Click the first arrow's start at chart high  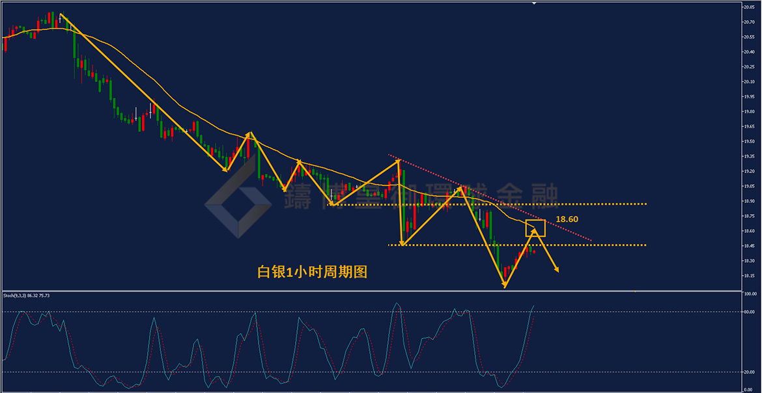(61, 14)
